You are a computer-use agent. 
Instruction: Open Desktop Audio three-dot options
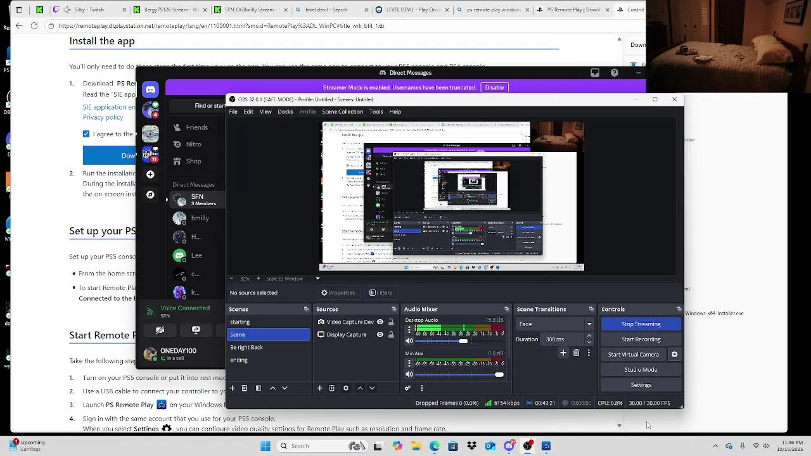(409, 330)
